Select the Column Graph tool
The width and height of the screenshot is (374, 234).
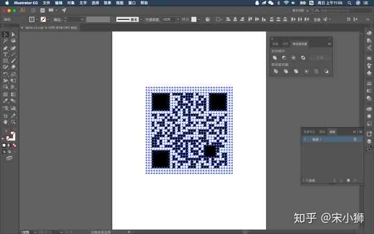(14, 109)
